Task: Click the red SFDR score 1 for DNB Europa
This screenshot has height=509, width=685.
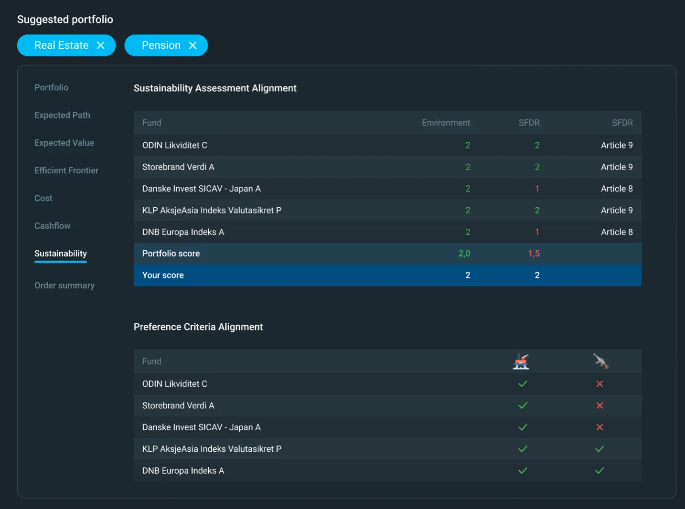Action: 537,232
